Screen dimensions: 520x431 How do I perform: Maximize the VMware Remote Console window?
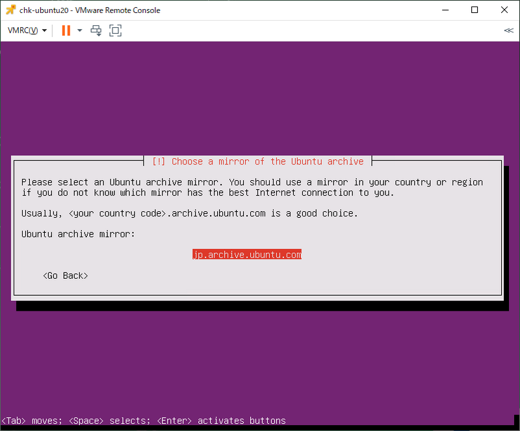tap(474, 10)
